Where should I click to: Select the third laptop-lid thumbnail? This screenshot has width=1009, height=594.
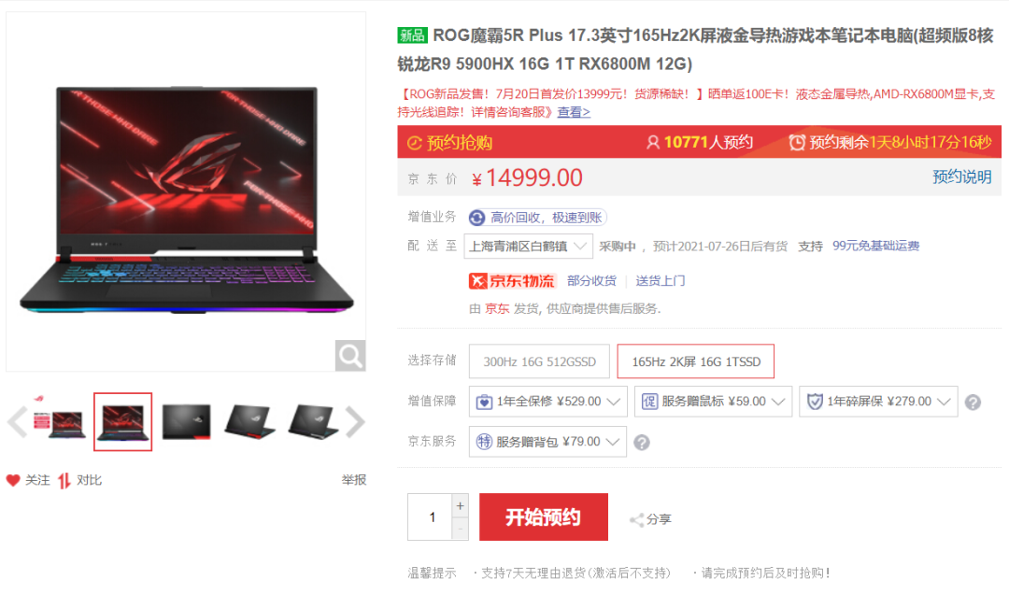[186, 422]
